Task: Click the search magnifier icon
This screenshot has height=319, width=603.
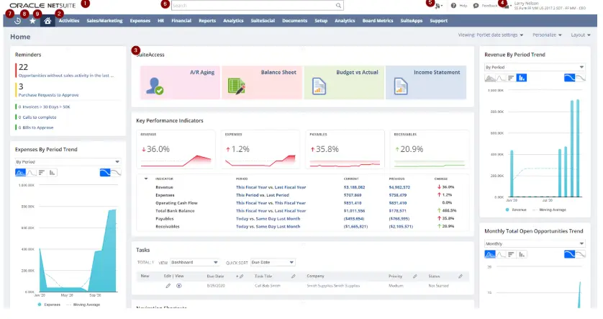Action: tap(338, 5)
